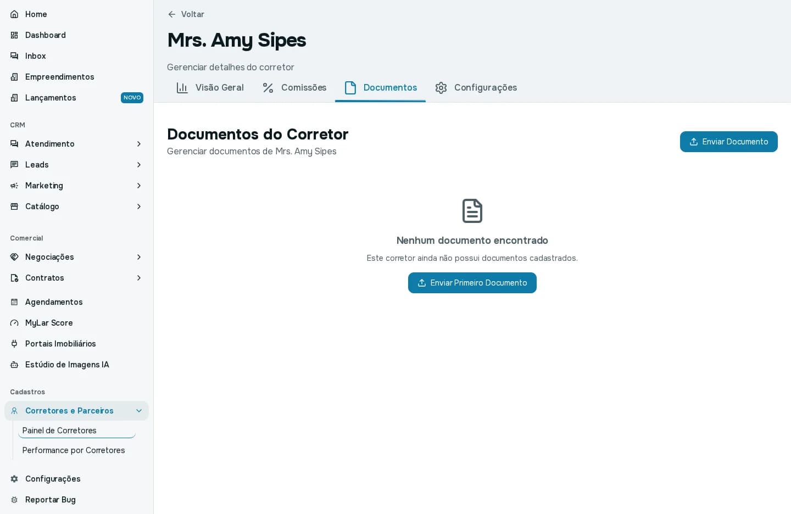
Task: Switch to the Visão Geral tab
Action: (x=210, y=88)
